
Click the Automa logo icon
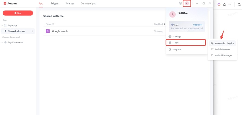tap(5, 3)
